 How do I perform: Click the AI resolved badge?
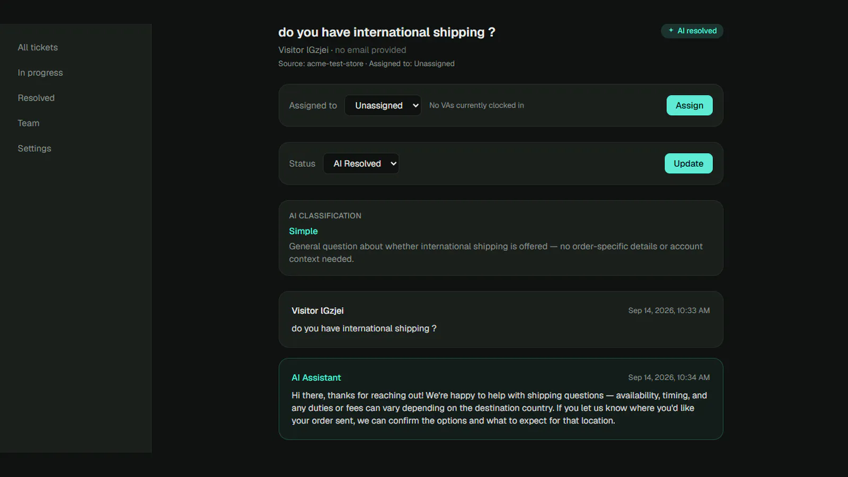tap(692, 31)
